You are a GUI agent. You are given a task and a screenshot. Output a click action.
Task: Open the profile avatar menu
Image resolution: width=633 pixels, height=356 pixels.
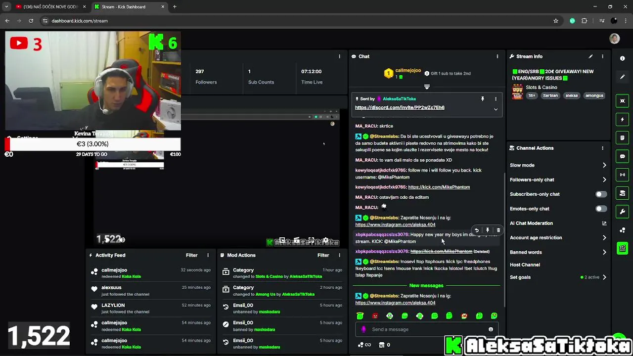[x=615, y=39]
